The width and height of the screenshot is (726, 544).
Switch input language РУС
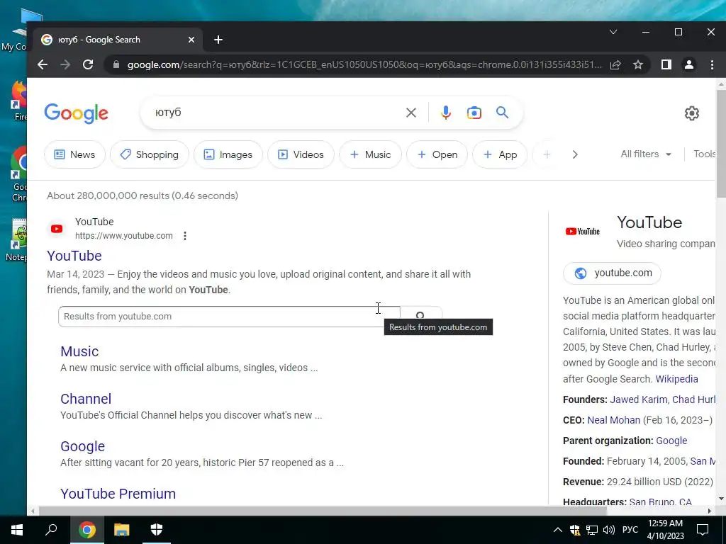630,530
